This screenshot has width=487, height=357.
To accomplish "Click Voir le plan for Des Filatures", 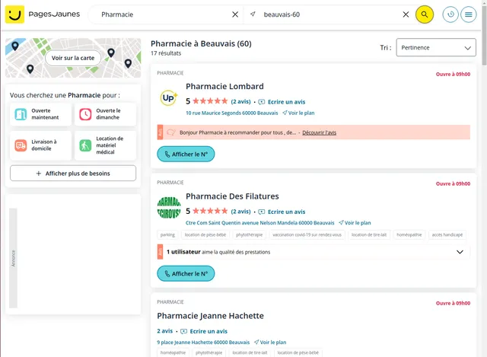I will coord(355,223).
